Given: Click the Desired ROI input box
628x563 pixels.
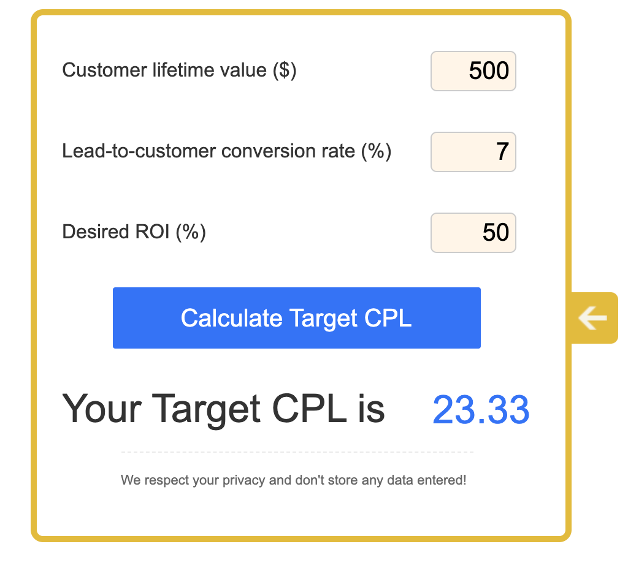Looking at the screenshot, I should click(x=473, y=233).
